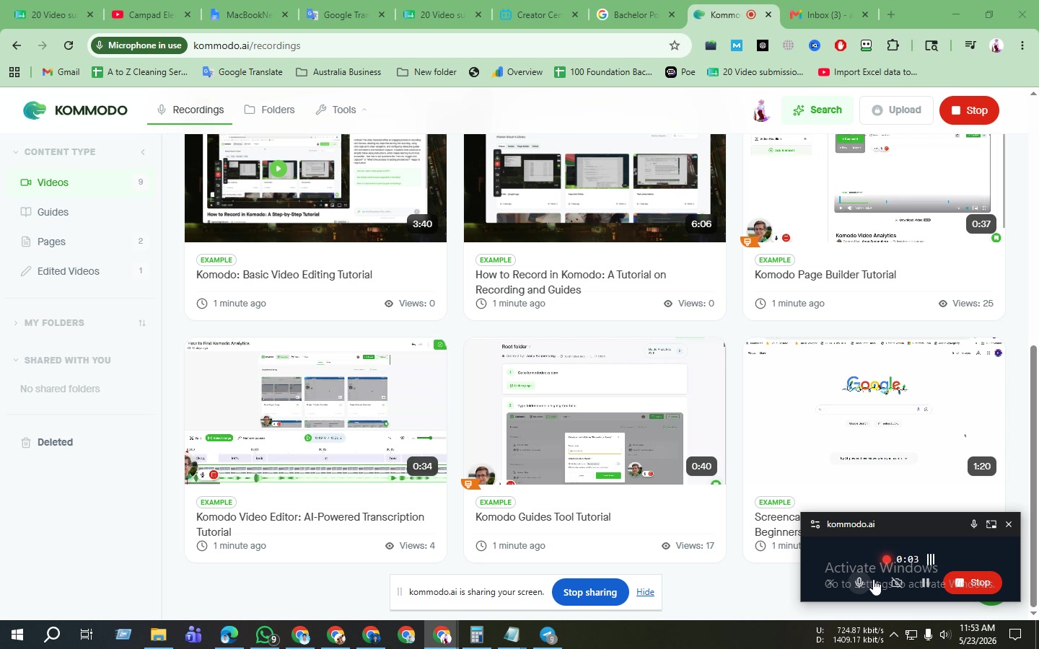
Task: Open WhatsApp from the taskbar
Action: tap(265, 635)
